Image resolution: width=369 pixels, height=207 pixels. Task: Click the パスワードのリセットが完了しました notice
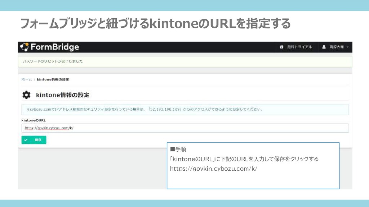pos(185,61)
